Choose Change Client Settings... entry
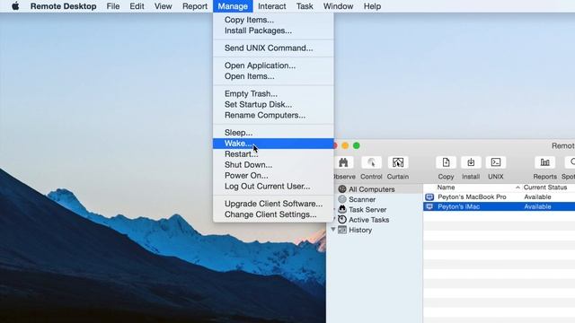The height and width of the screenshot is (323, 575). (273, 214)
